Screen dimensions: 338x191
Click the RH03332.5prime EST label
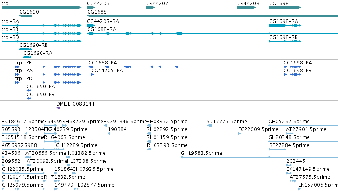click(167, 122)
